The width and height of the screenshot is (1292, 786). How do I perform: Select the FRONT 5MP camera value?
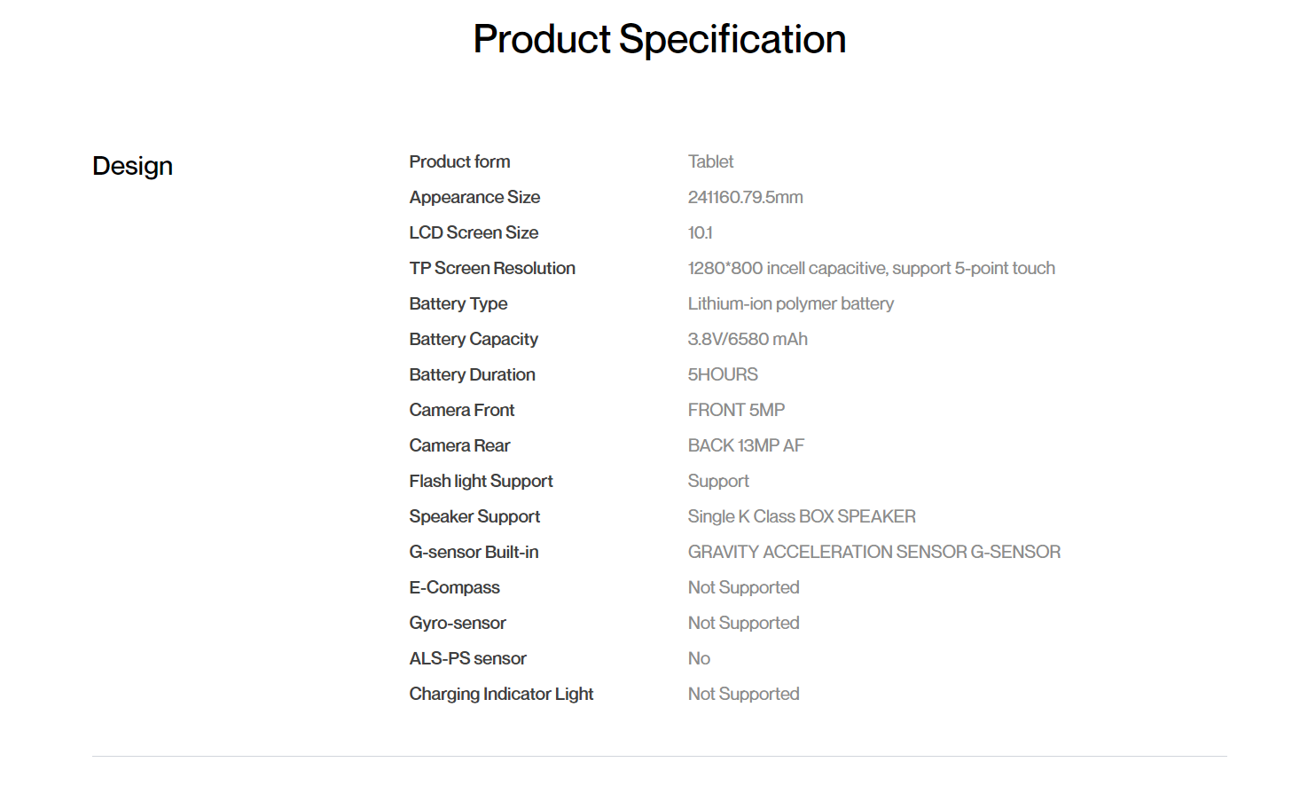tap(736, 410)
